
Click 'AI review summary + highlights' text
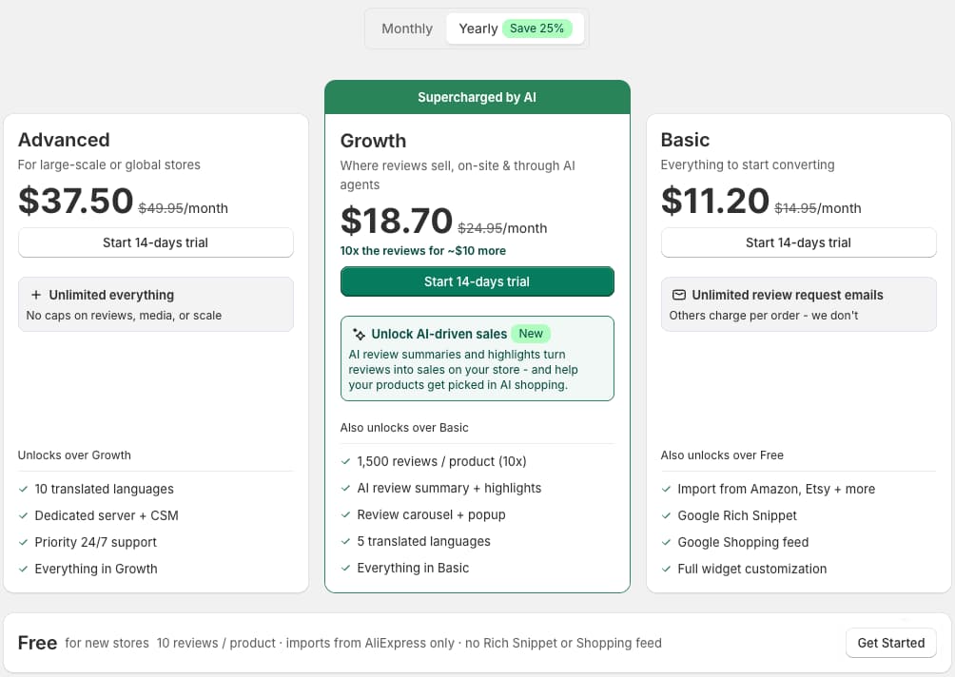[x=449, y=489]
